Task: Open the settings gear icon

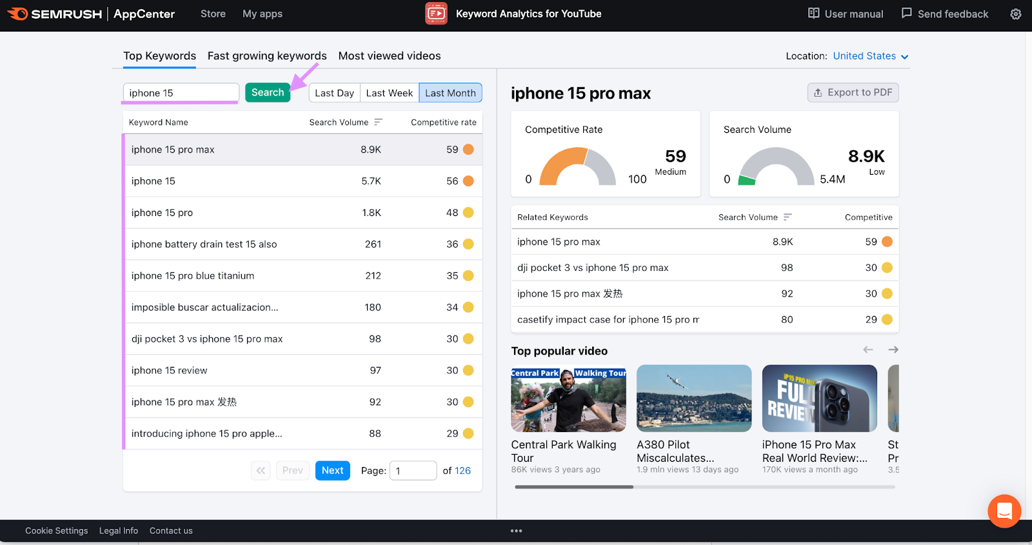Action: (1015, 14)
